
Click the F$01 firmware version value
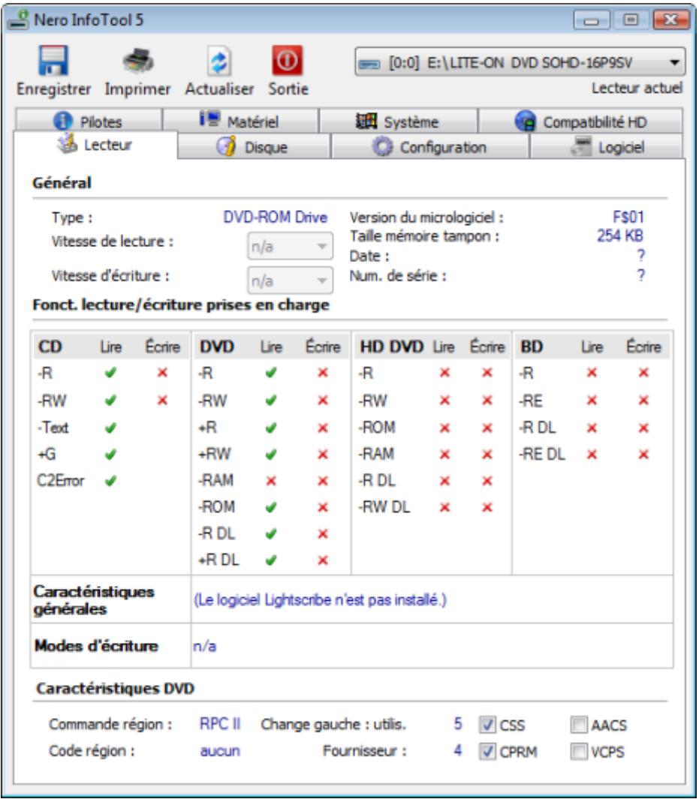[x=628, y=218]
